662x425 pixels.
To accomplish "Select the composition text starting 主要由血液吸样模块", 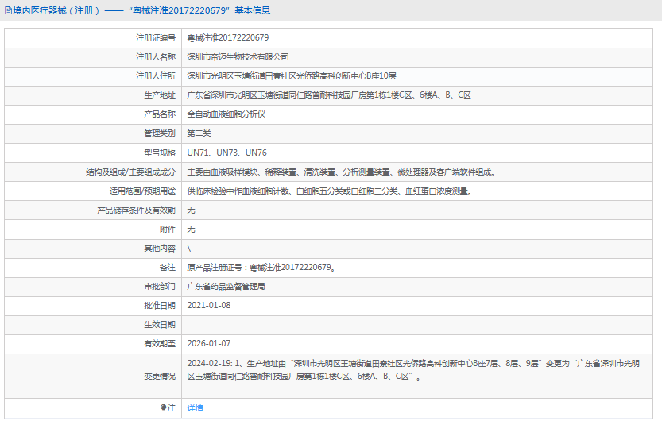I will click(x=342, y=172).
